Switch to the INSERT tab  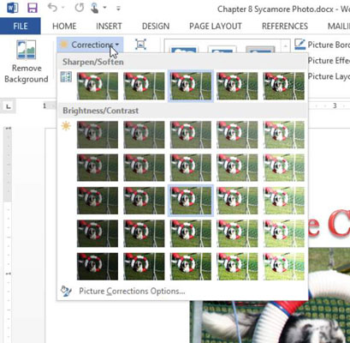tap(109, 26)
